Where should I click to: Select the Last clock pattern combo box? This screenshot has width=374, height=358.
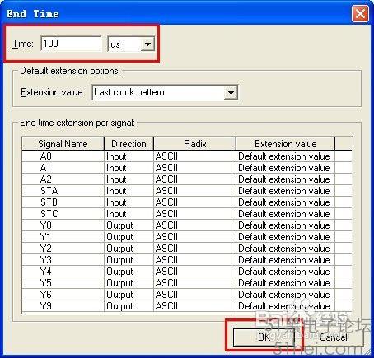165,92
